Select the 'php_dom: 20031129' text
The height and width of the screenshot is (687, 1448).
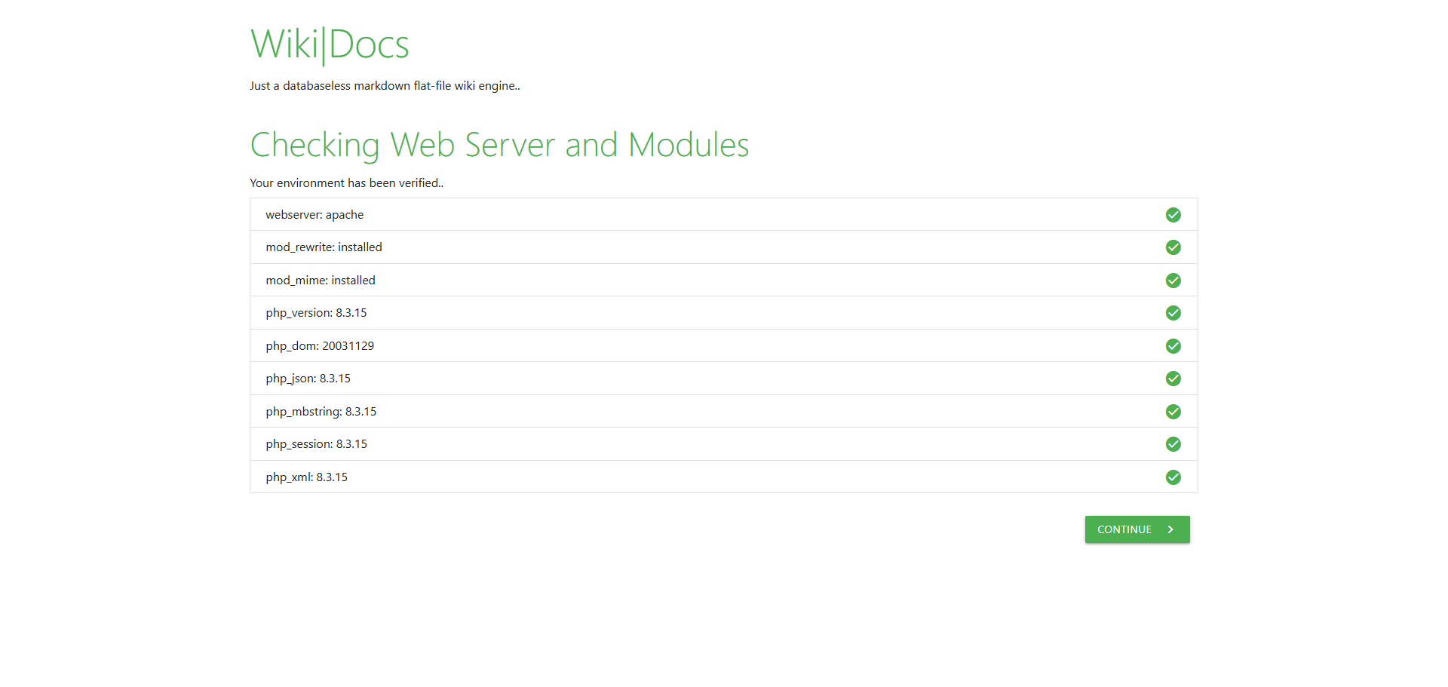320,346
